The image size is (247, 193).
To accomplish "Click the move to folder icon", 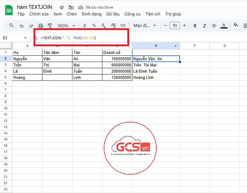I will [x=71, y=7].
